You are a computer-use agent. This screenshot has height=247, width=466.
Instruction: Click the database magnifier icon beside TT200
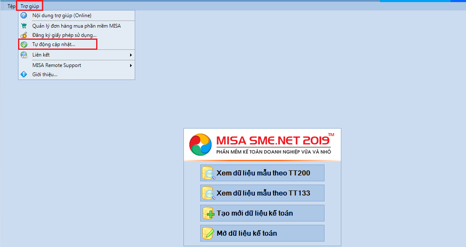click(x=208, y=173)
